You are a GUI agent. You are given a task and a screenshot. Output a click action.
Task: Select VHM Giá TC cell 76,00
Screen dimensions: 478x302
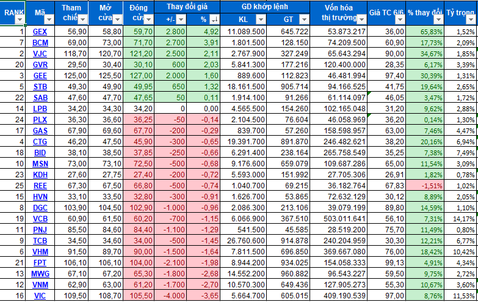[x=386, y=252]
